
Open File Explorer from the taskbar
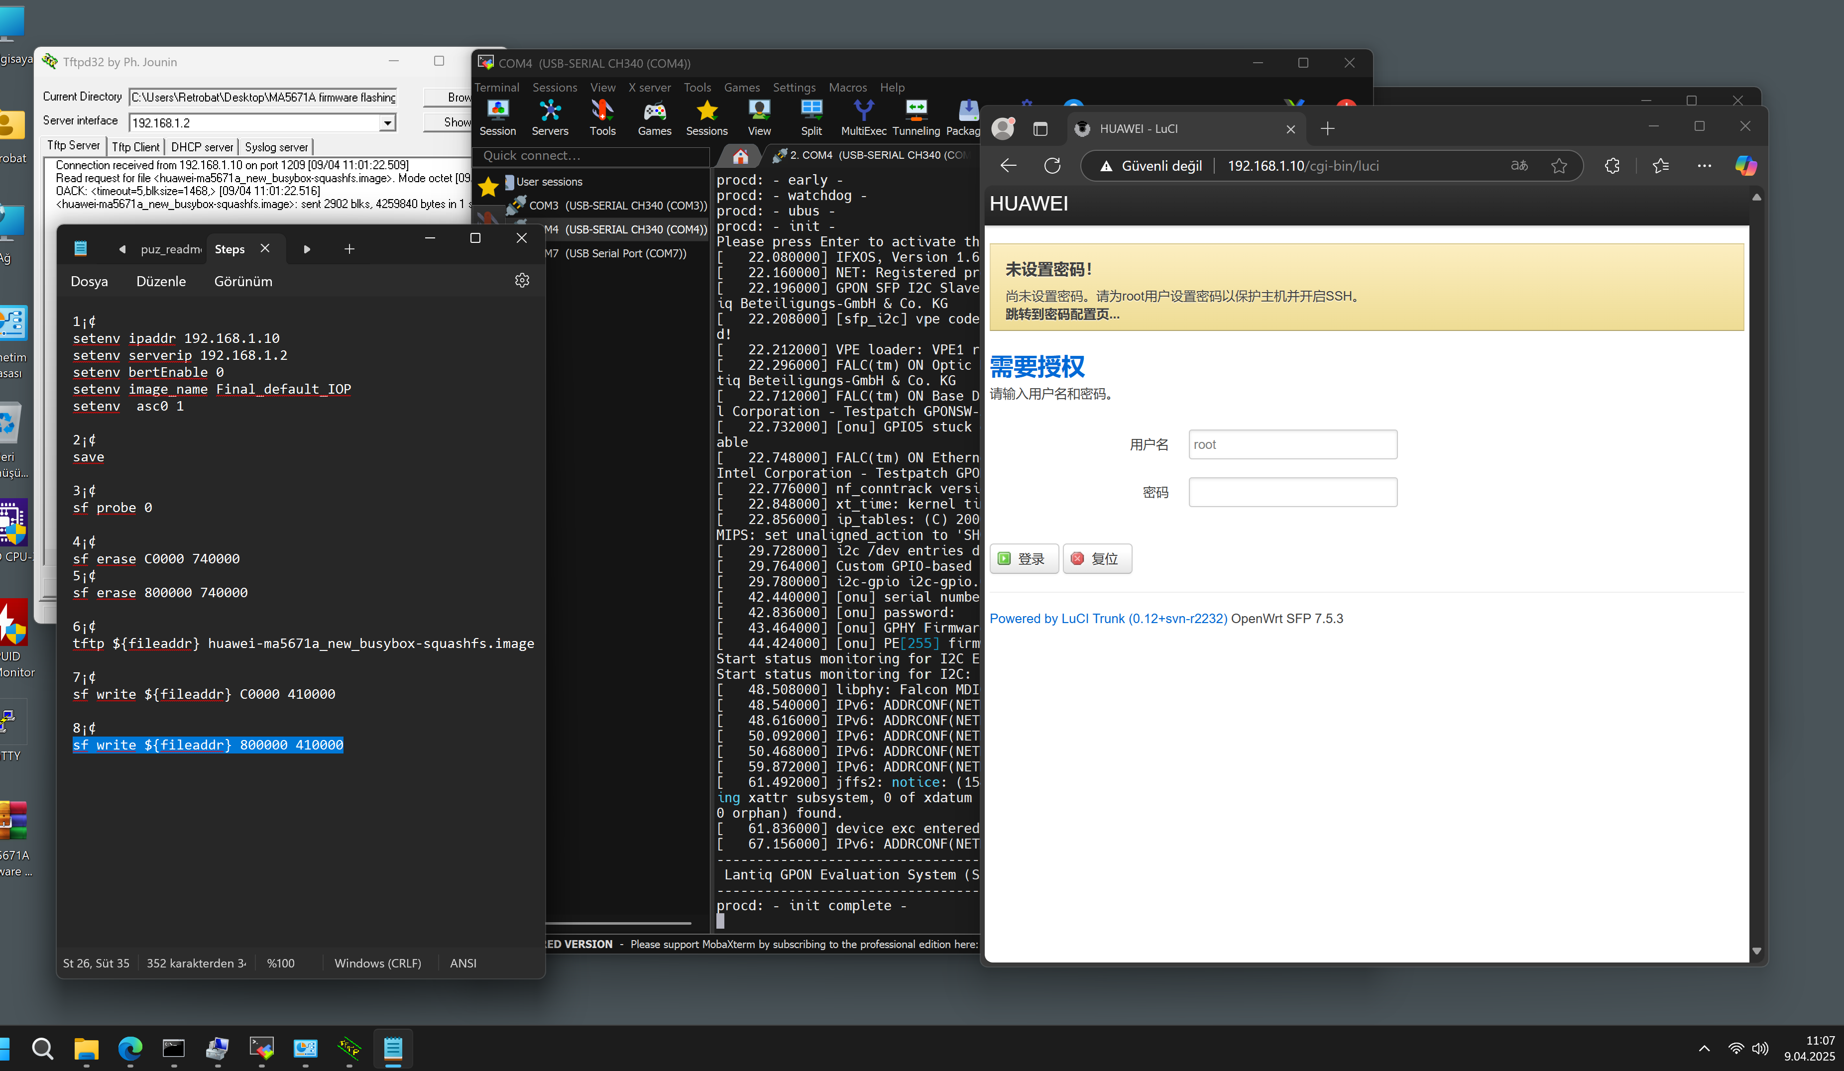click(86, 1049)
